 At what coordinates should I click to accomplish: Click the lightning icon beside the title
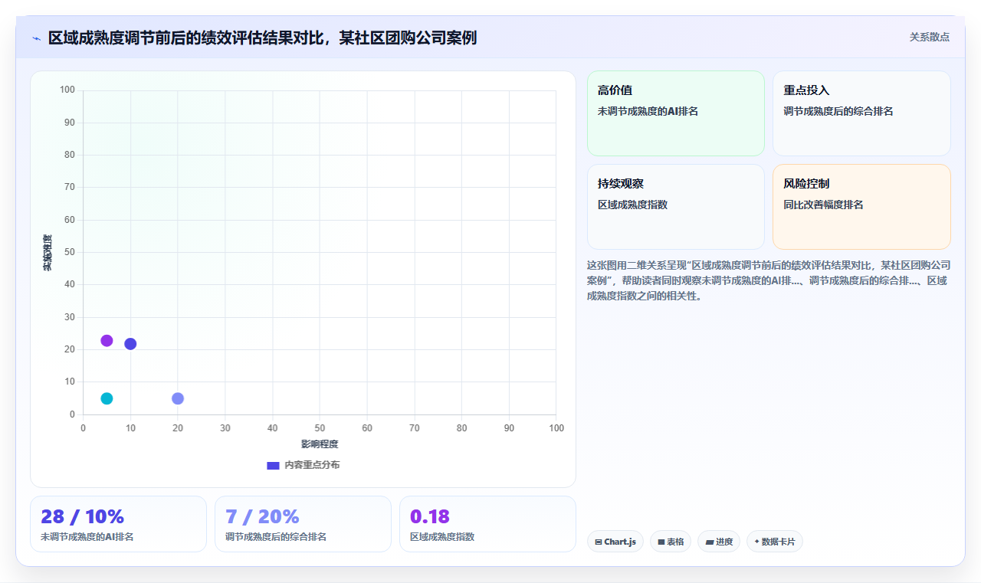point(36,38)
